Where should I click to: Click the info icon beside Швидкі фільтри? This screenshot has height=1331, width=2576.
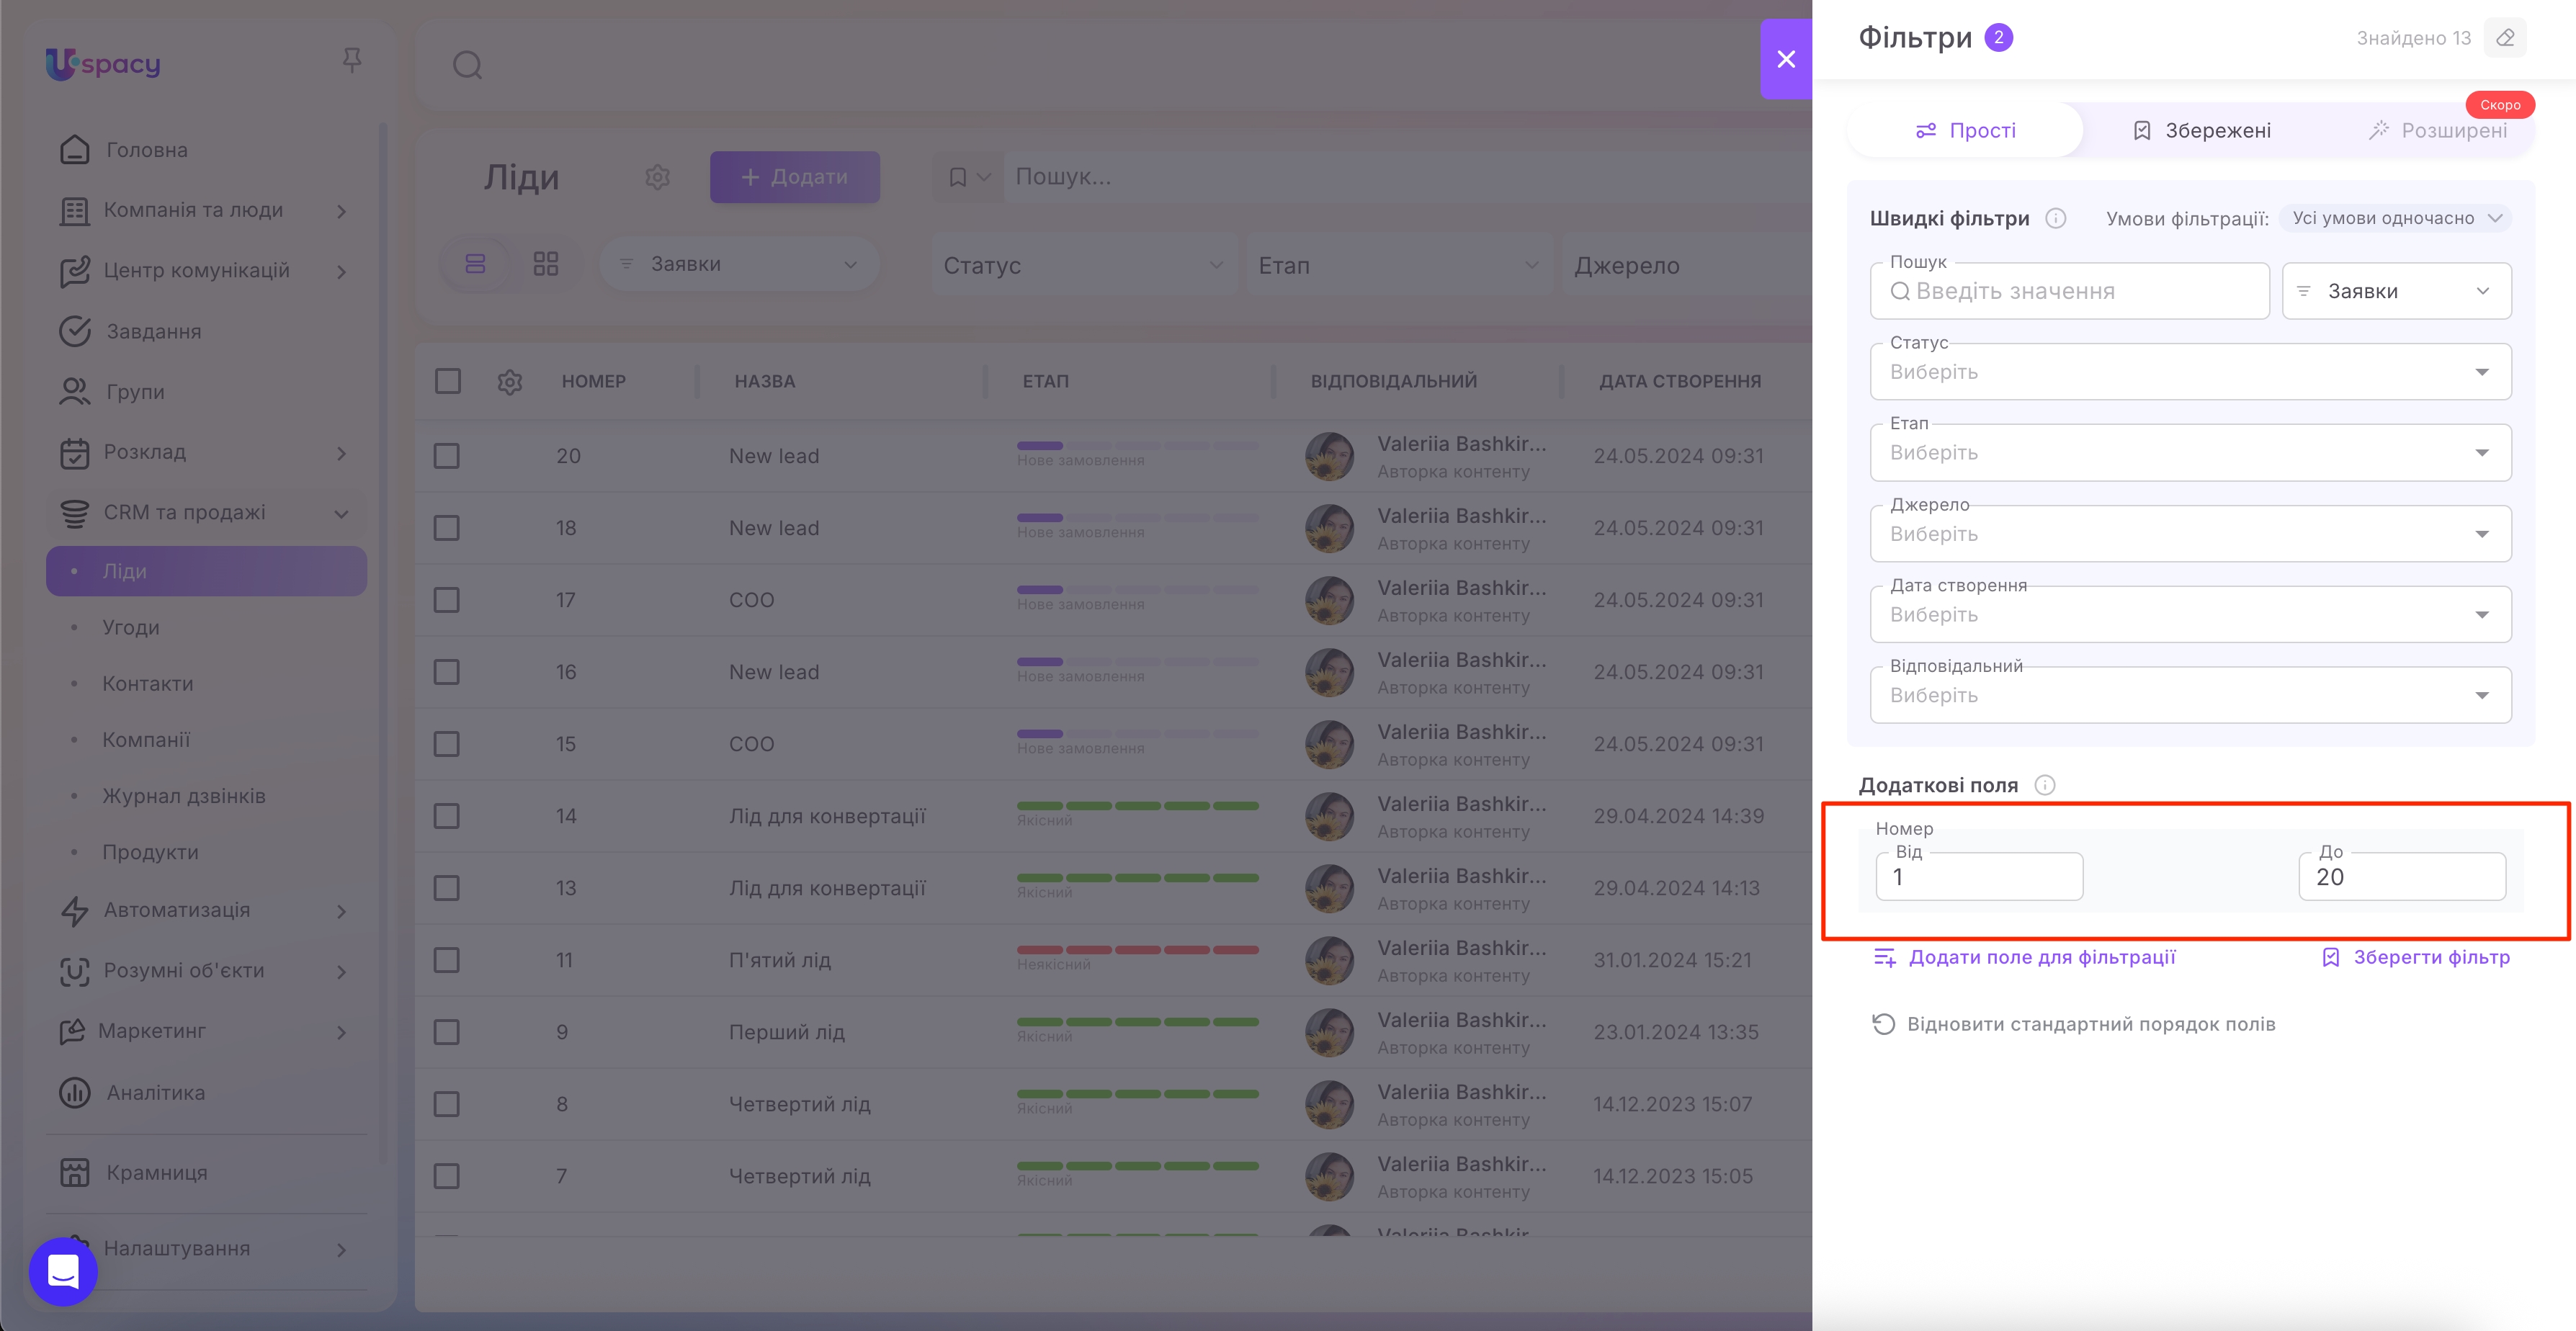tap(2056, 218)
